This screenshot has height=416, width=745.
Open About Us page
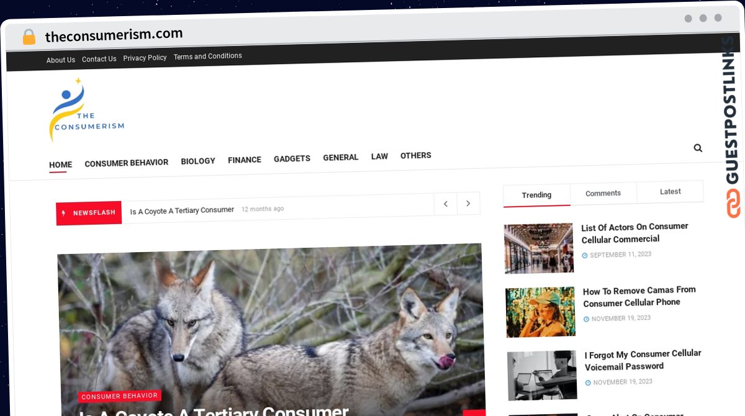(61, 60)
